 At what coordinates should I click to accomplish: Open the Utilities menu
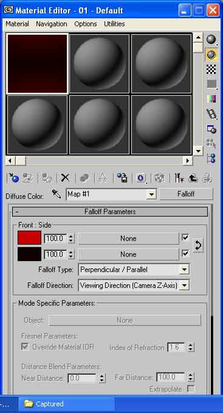114,24
